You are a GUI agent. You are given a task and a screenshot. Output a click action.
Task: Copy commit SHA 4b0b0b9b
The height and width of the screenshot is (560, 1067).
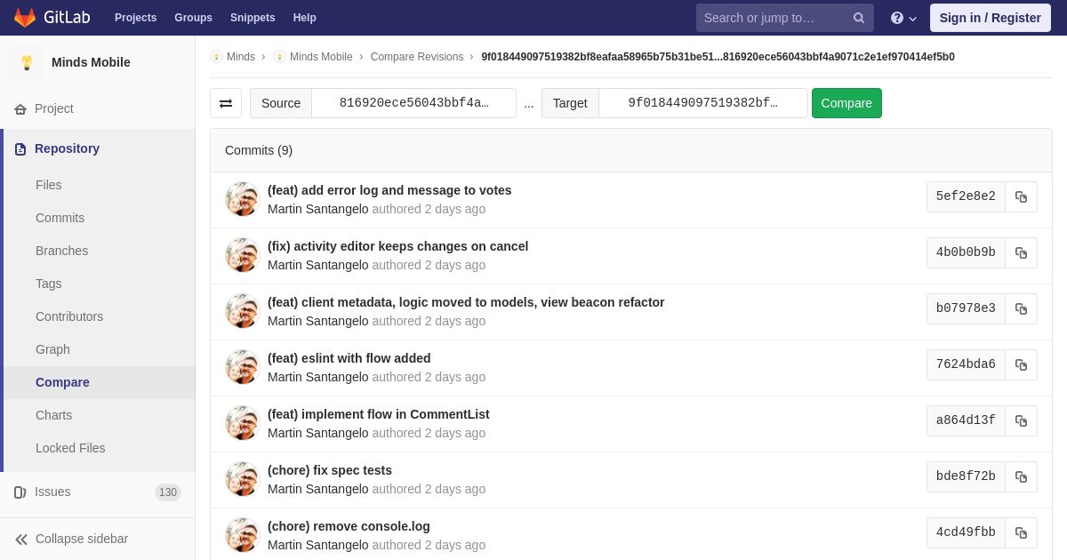click(1021, 253)
